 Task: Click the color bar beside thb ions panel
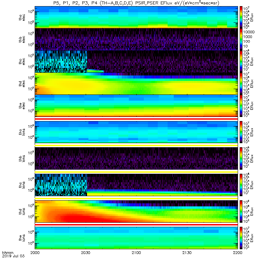click(241, 158)
